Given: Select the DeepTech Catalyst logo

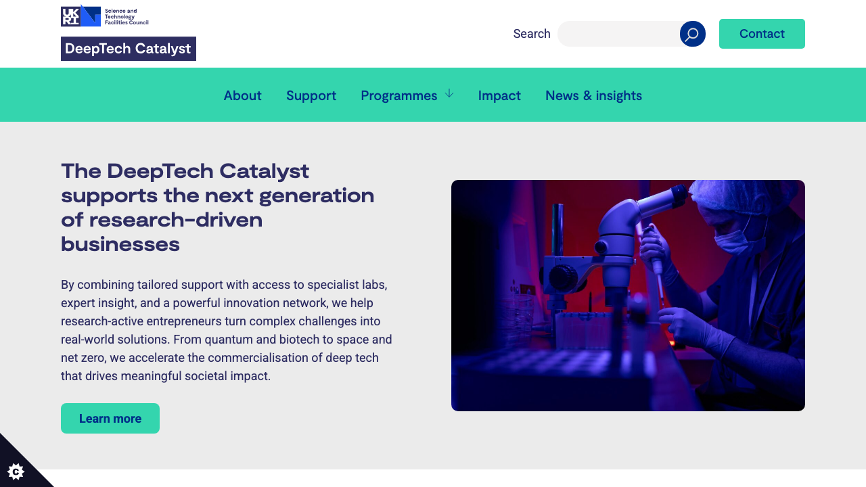Looking at the screenshot, I should 128,48.
